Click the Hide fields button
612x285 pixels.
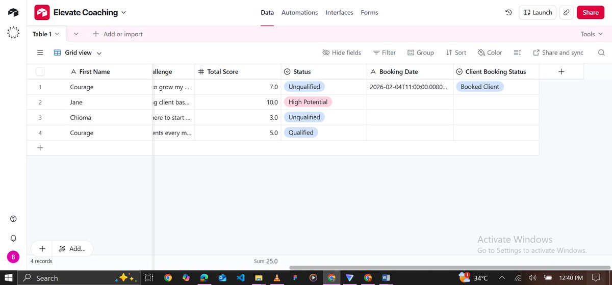tap(342, 53)
